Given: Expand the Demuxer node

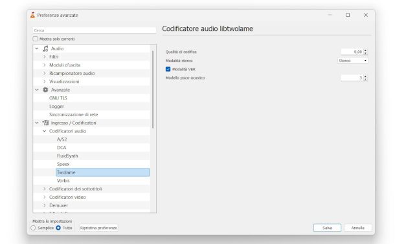Looking at the screenshot, I should click(44, 205).
